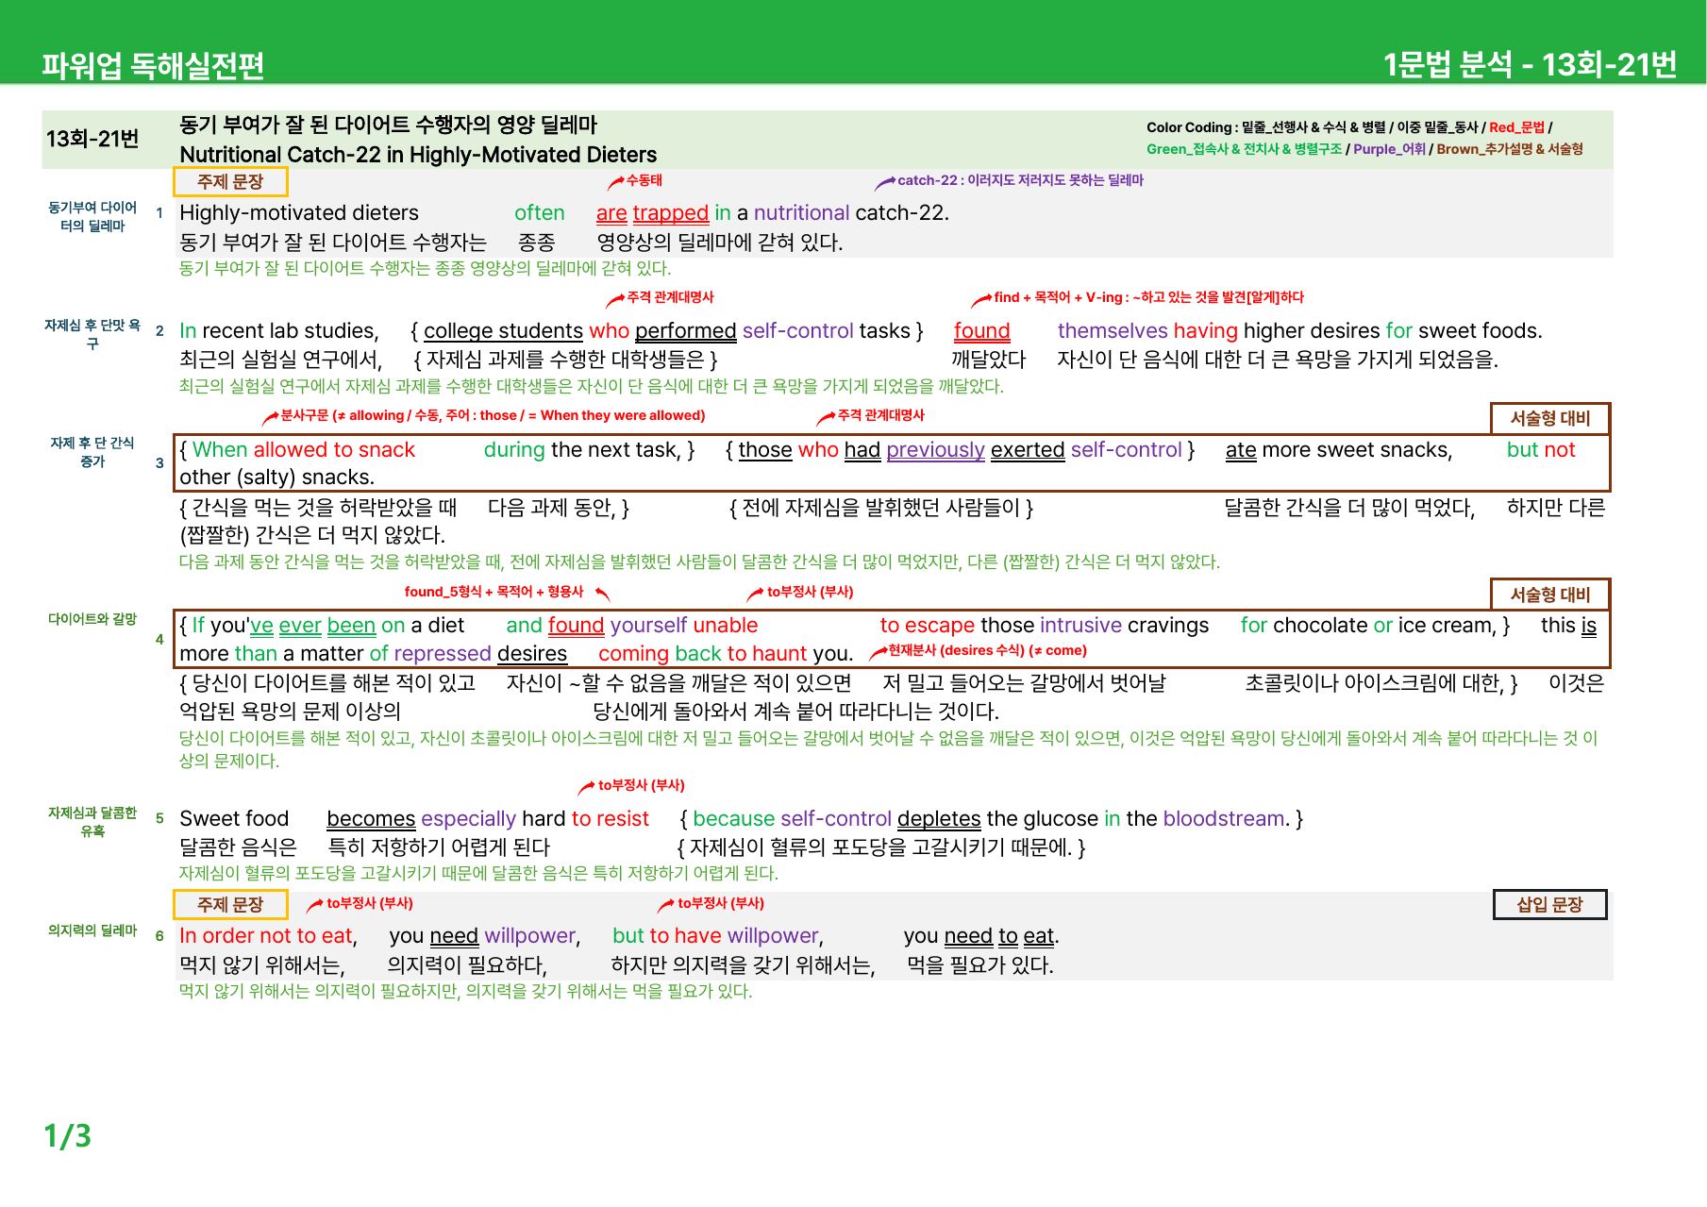Click the green translation '먹지 않기 위해서는 의지력이 필요하지만…'
Screen dimensions: 1707x1207
[x=466, y=992]
